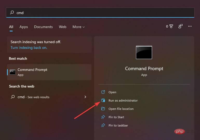
Task: Click the Pin to Start pin icon
Action: pos(103,117)
